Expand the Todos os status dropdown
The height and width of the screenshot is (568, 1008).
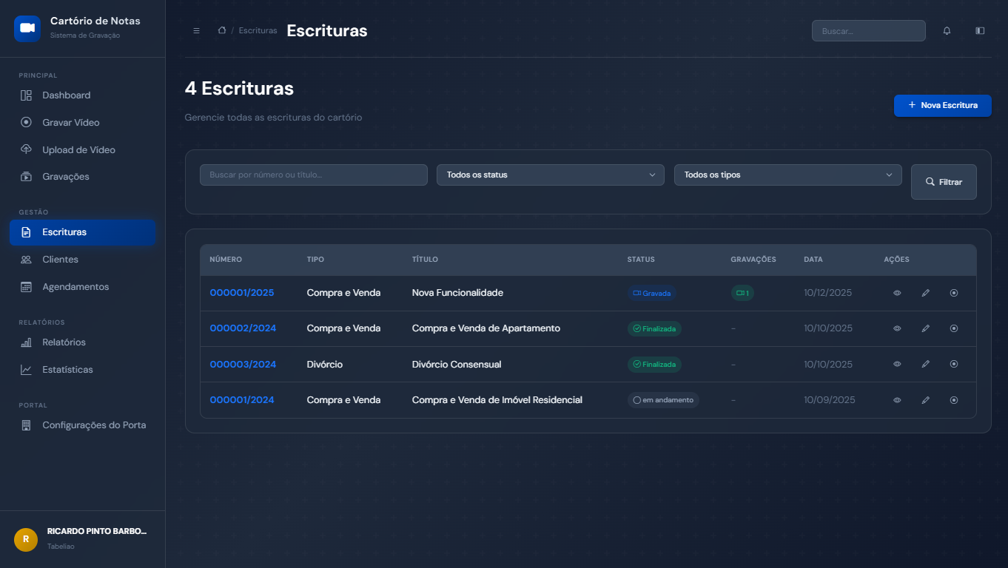click(551, 175)
